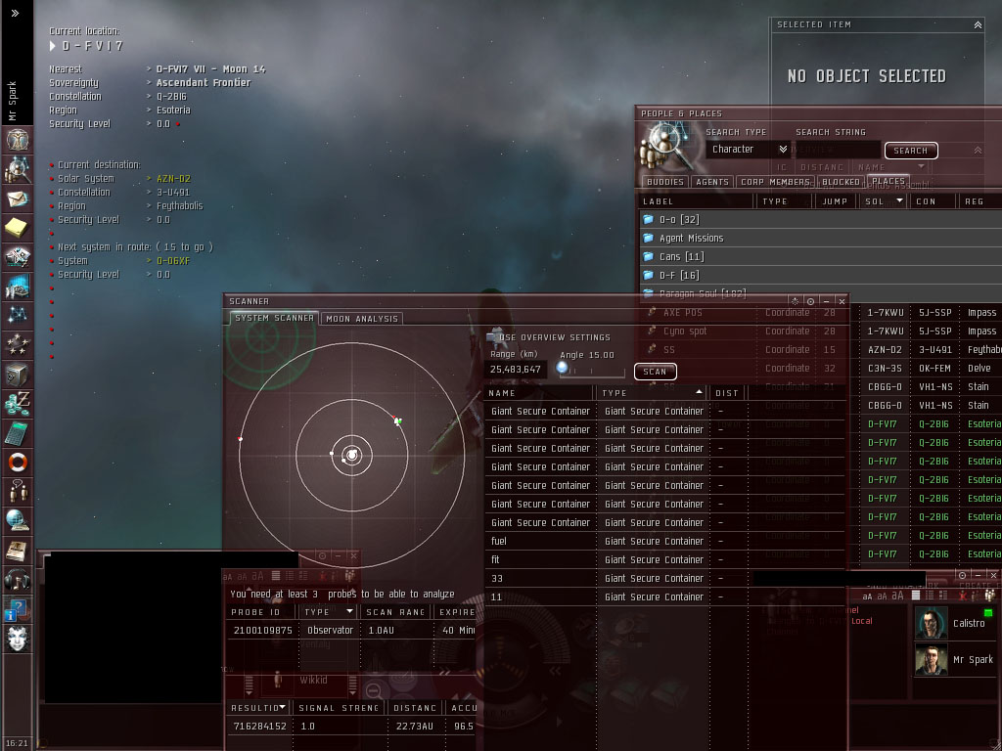Switch to the Corp Members tab

[775, 182]
